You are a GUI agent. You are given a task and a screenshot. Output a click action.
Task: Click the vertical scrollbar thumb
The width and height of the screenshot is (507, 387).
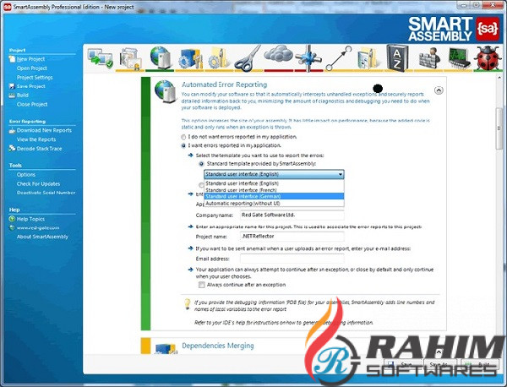[x=499, y=128]
